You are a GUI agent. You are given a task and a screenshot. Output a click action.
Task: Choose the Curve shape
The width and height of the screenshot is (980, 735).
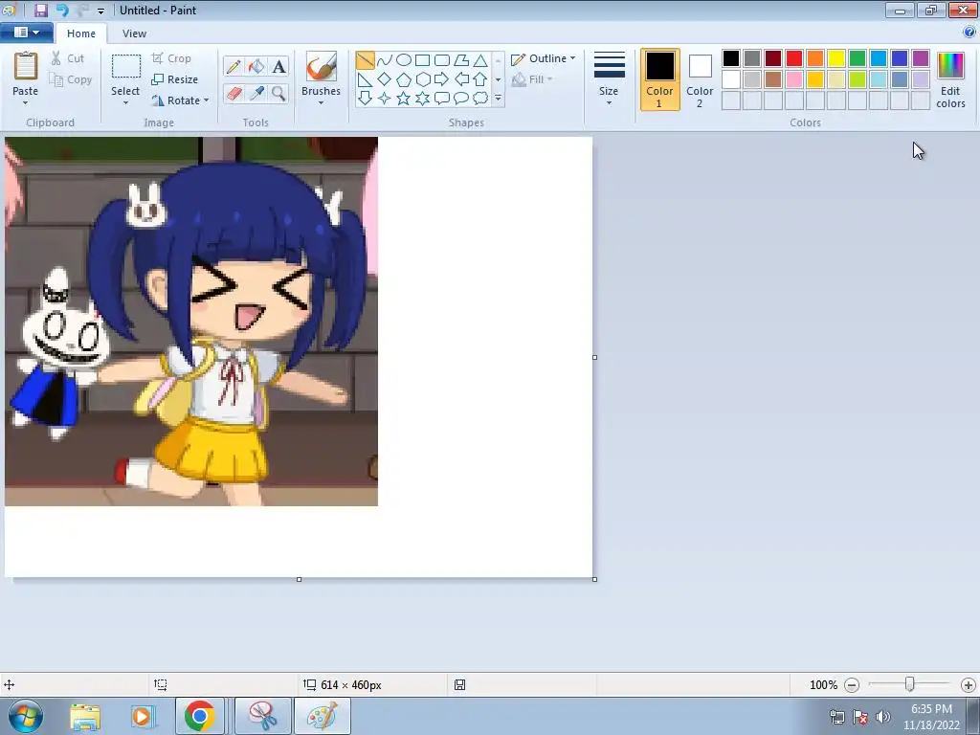tap(385, 60)
